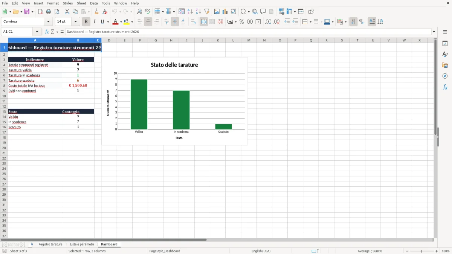Click the English (USA) language status field
This screenshot has height=254, width=452.
point(261,251)
